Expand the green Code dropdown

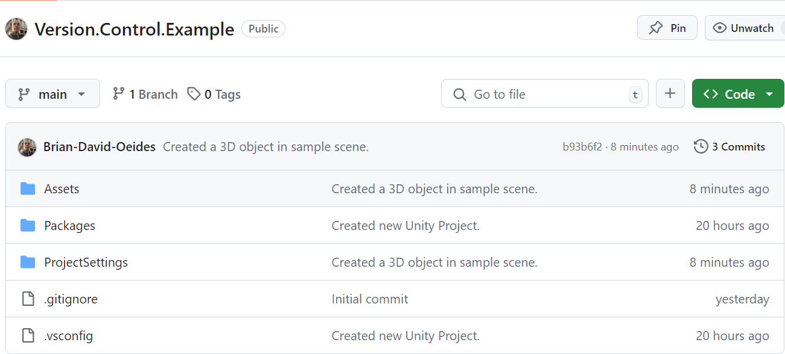coord(737,94)
